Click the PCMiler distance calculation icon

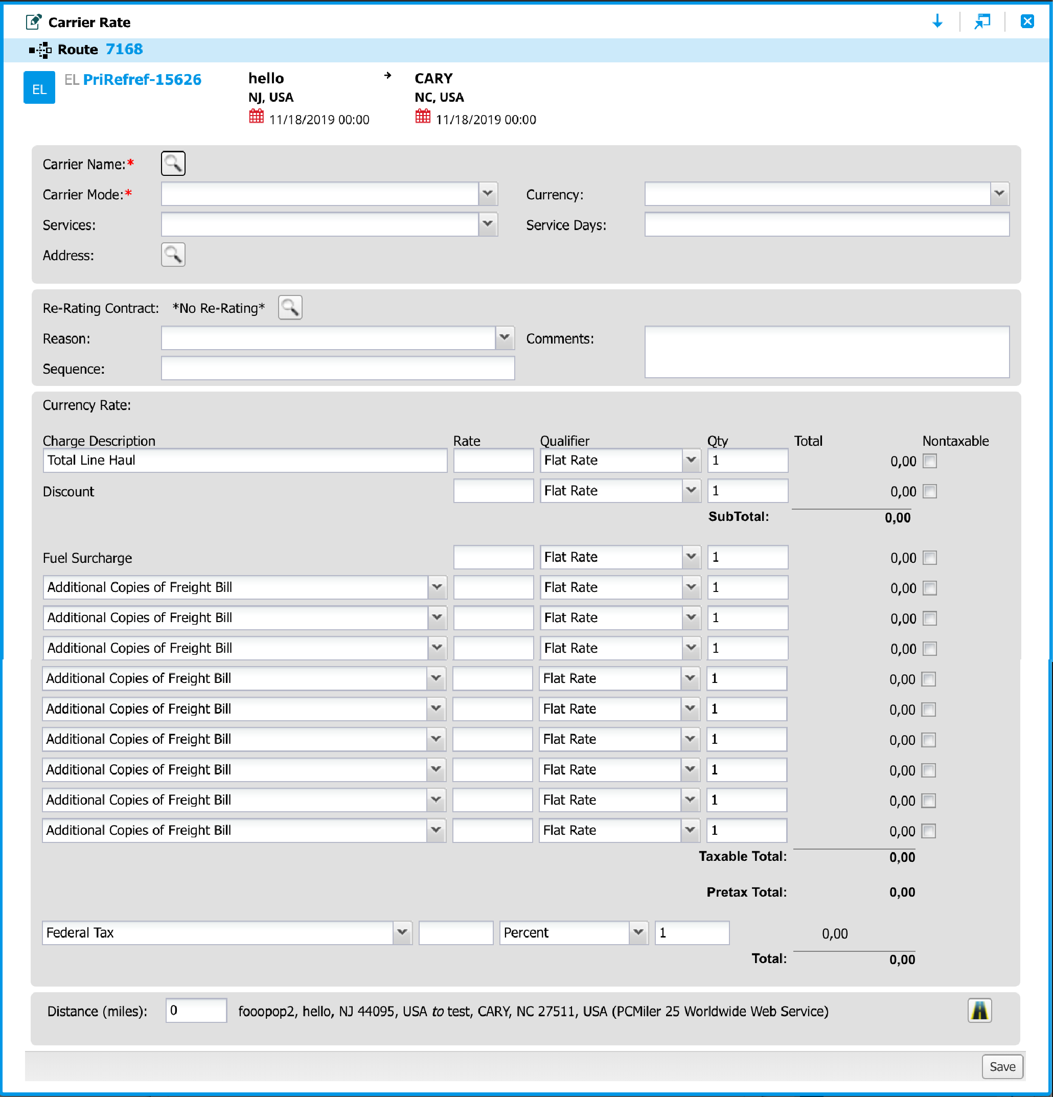[x=979, y=1007]
